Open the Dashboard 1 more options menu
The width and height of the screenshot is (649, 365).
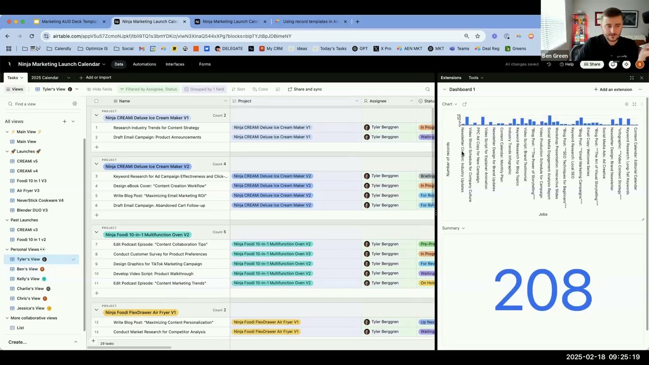click(x=640, y=90)
